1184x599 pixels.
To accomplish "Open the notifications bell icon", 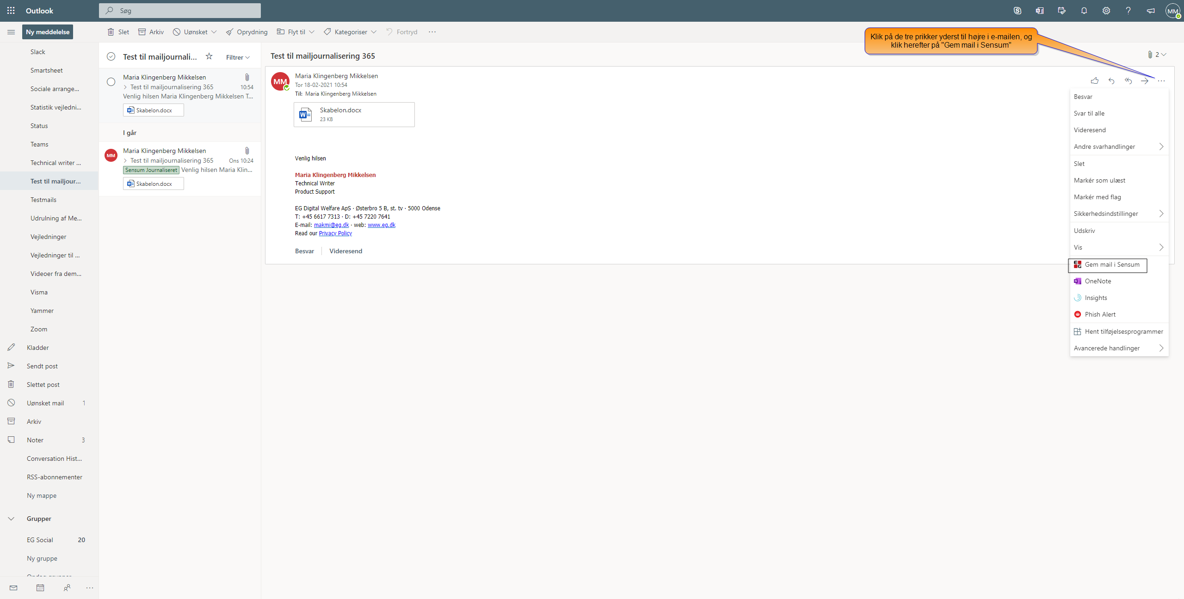I will 1084,11.
